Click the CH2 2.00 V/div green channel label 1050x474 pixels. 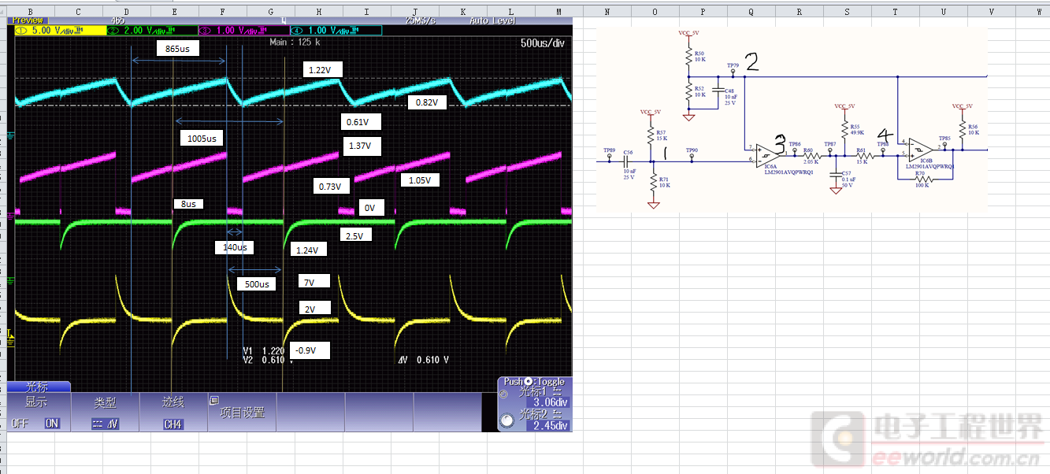tap(152, 30)
